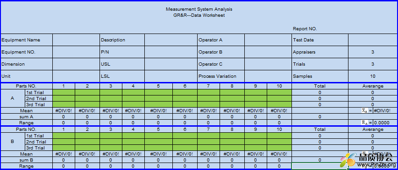The image size is (398, 170).
Task: Select the sum A total cell
Action: pyautogui.click(x=320, y=116)
